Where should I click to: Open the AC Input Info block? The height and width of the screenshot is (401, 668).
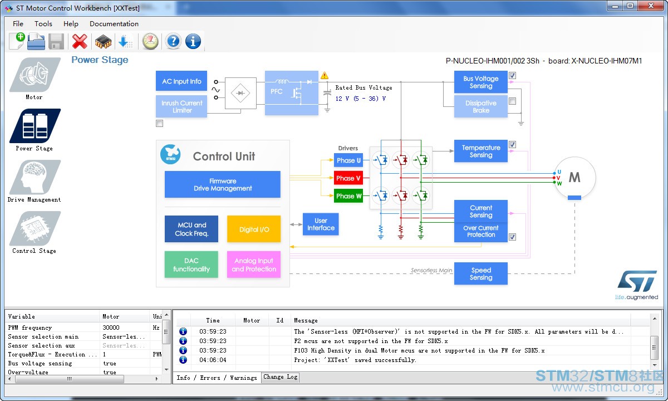(x=181, y=81)
